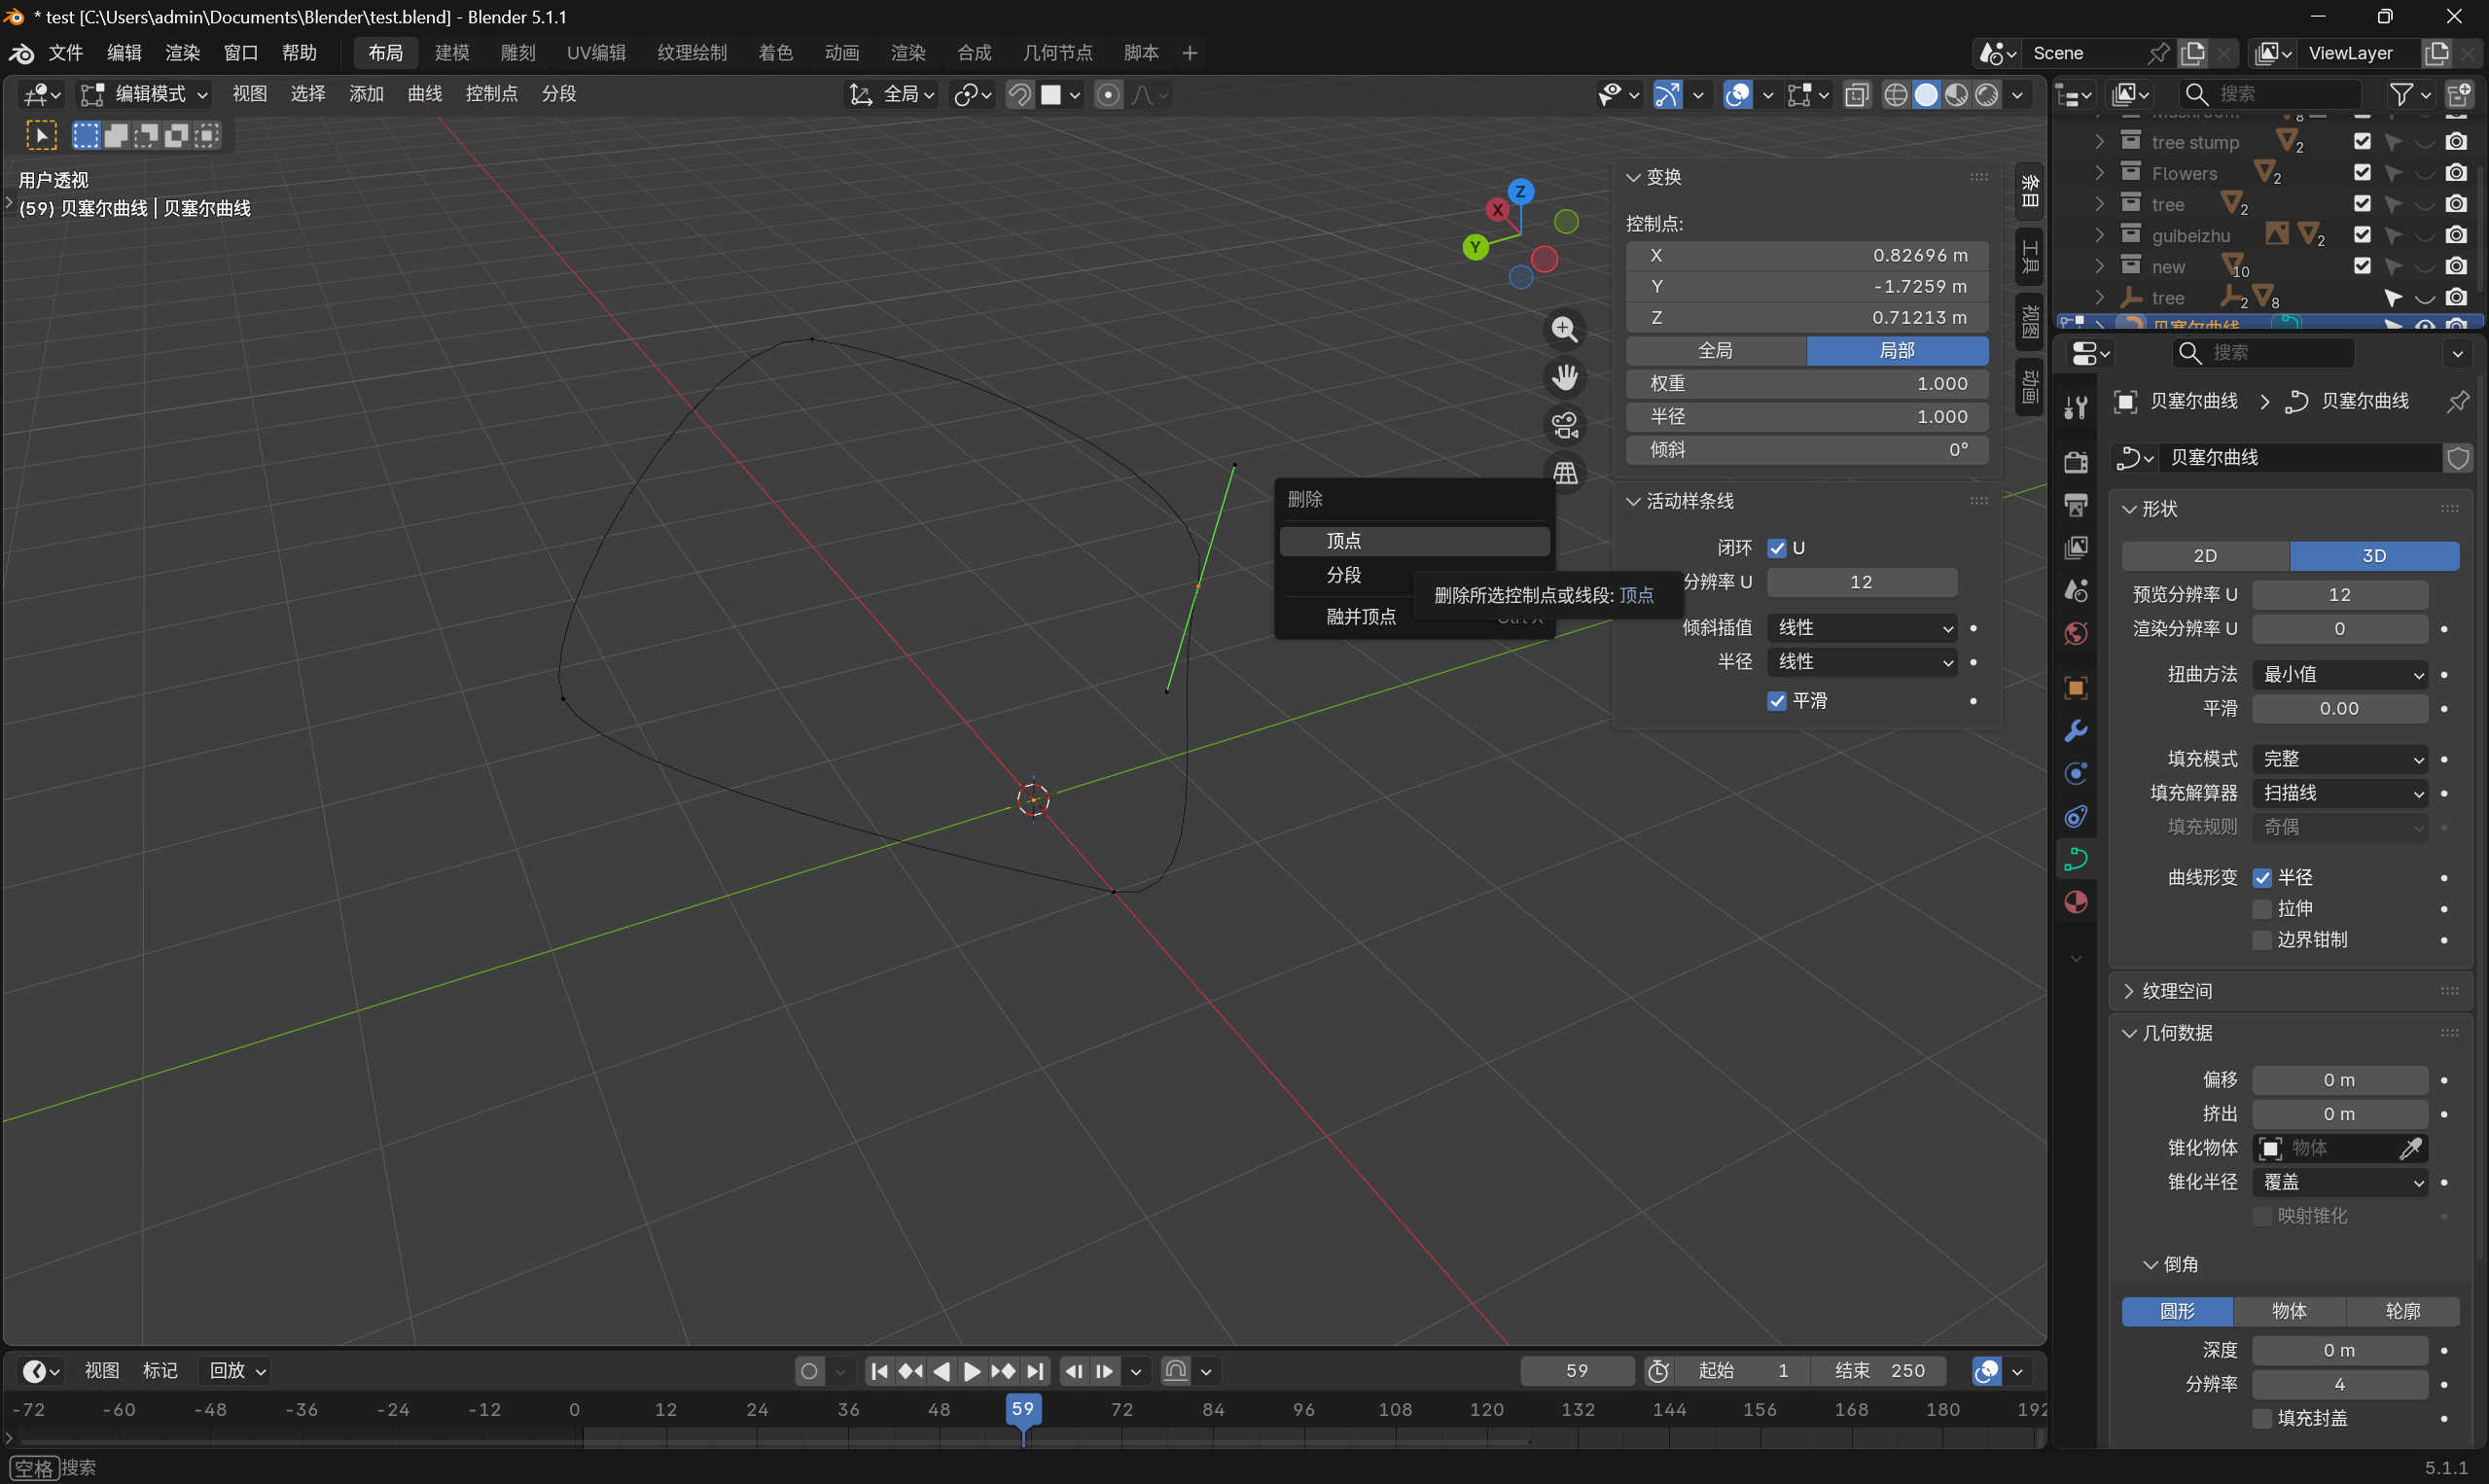Toggle X-ray display icon in header

coord(1857,95)
